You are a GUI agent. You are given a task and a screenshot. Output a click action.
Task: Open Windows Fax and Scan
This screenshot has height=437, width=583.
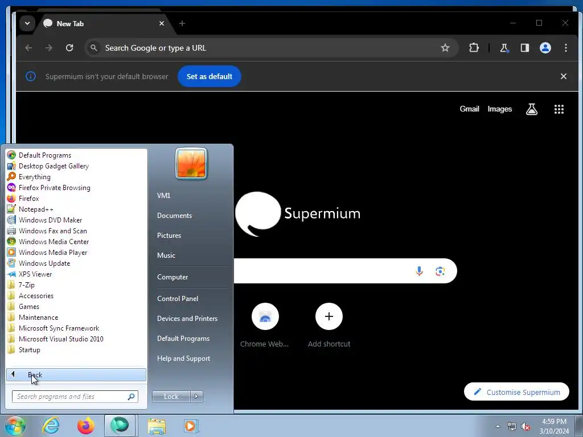pos(76,230)
